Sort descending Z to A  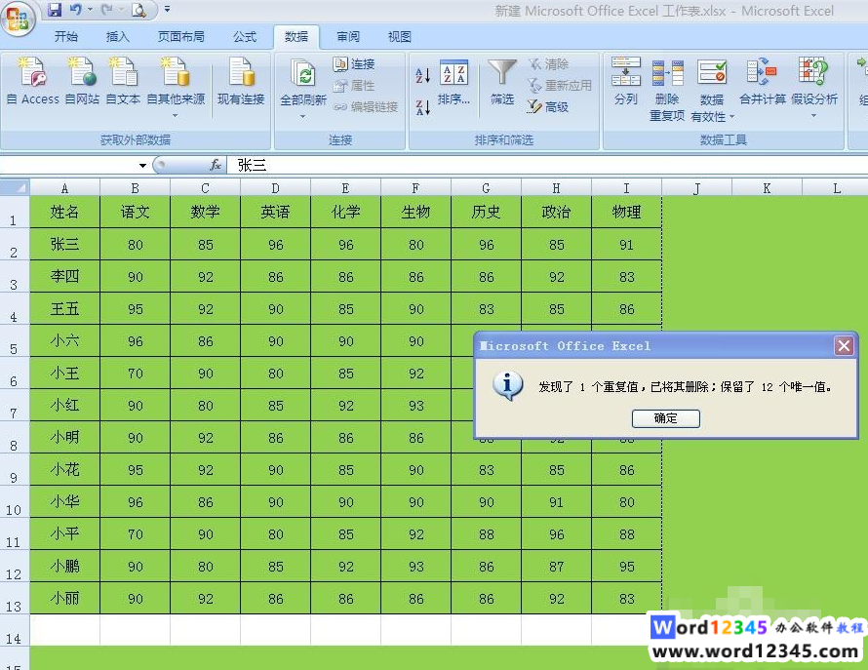[423, 107]
